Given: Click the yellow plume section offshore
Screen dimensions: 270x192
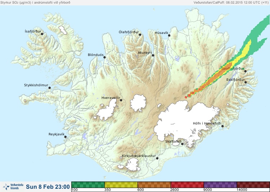Looking at the screenshot, I should tap(246, 49).
